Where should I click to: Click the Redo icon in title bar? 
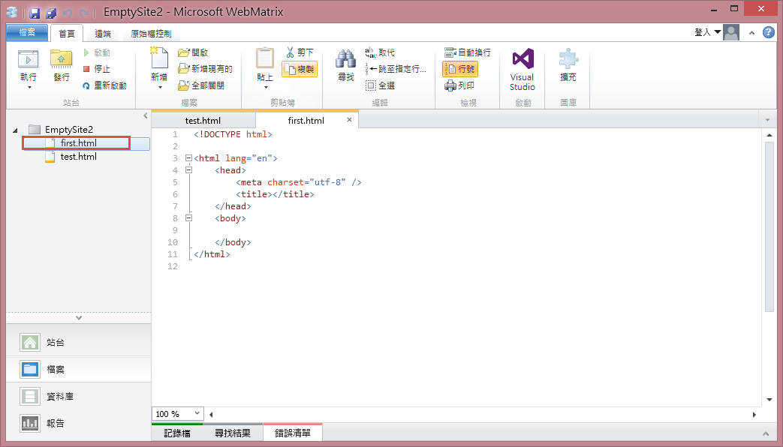click(x=84, y=13)
